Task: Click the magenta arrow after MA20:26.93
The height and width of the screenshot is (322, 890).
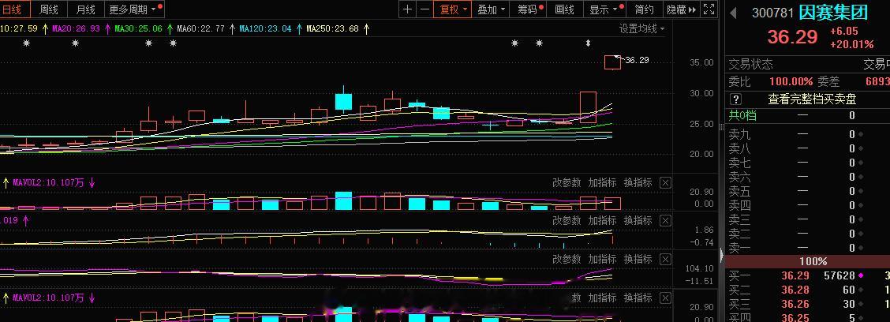Action: coord(107,28)
